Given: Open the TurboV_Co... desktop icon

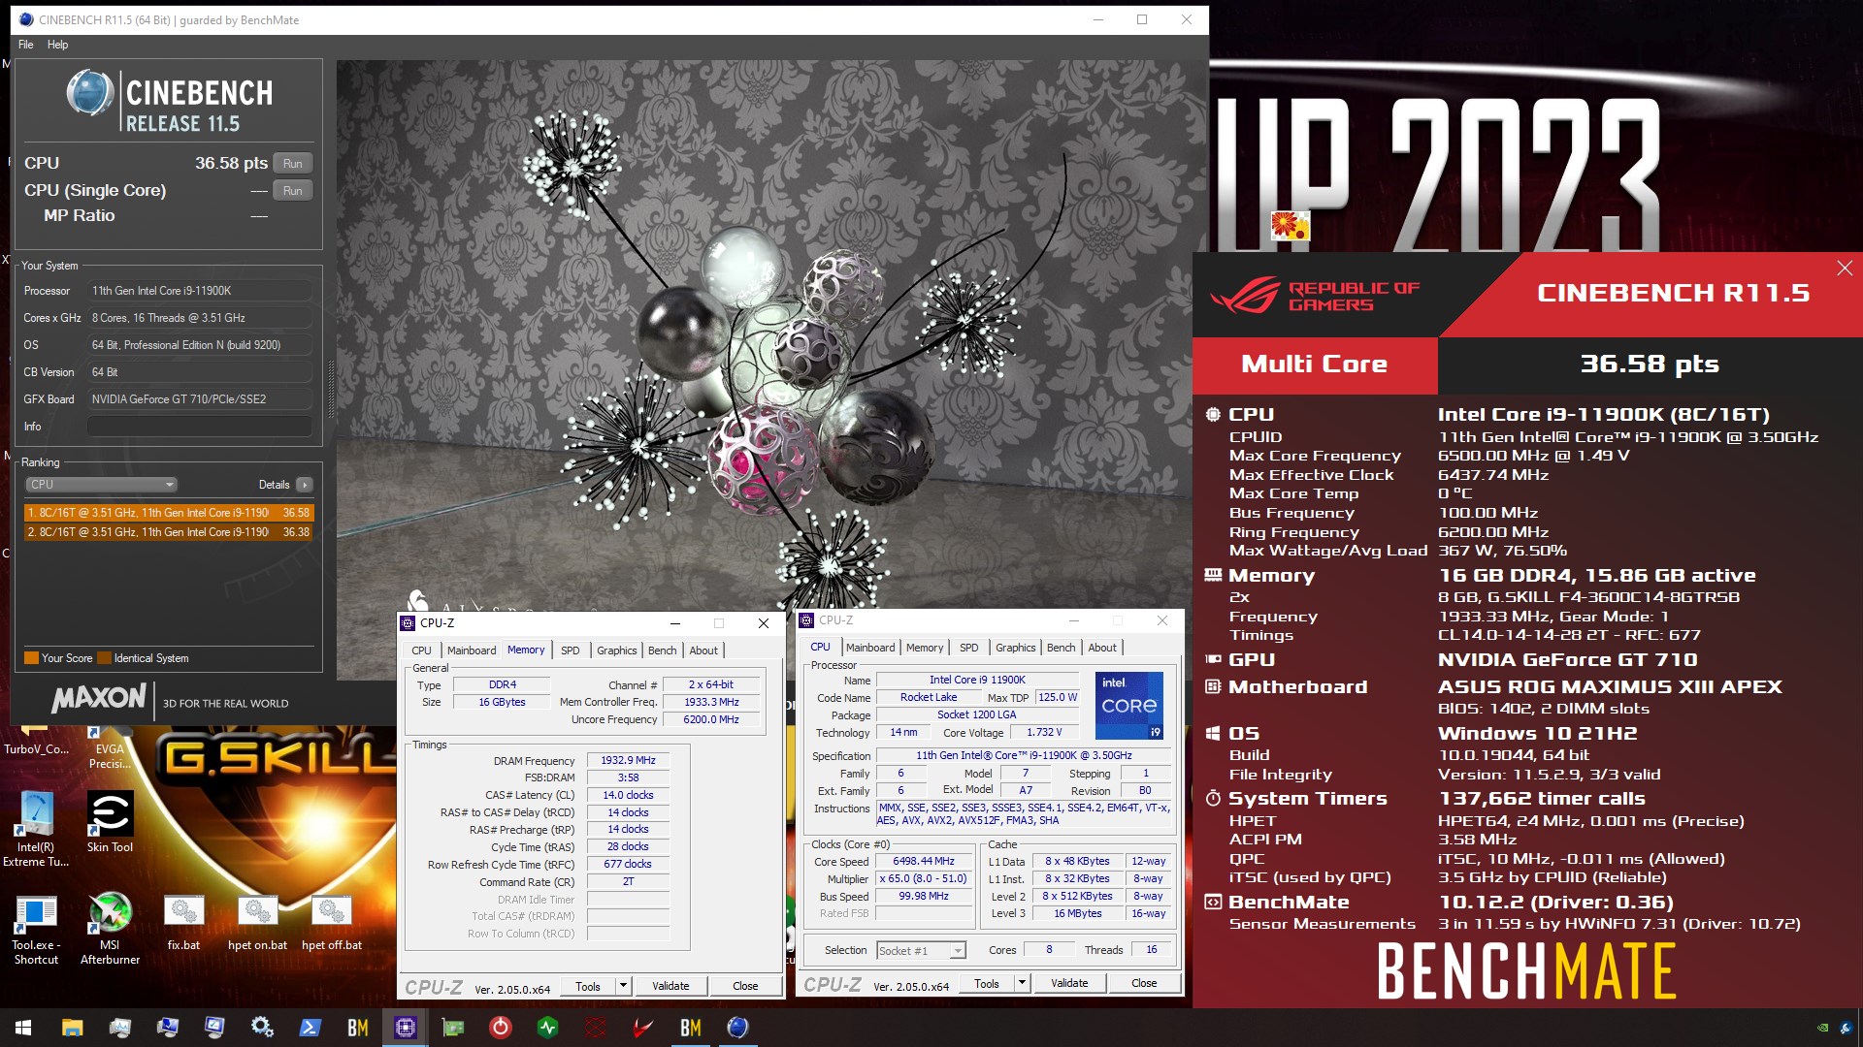Looking at the screenshot, I should 36,742.
